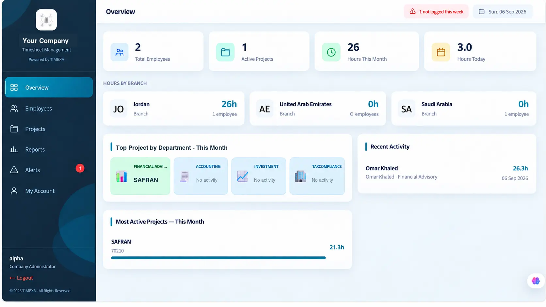Click the Hours This Month label
The image size is (546, 307).
click(x=367, y=59)
